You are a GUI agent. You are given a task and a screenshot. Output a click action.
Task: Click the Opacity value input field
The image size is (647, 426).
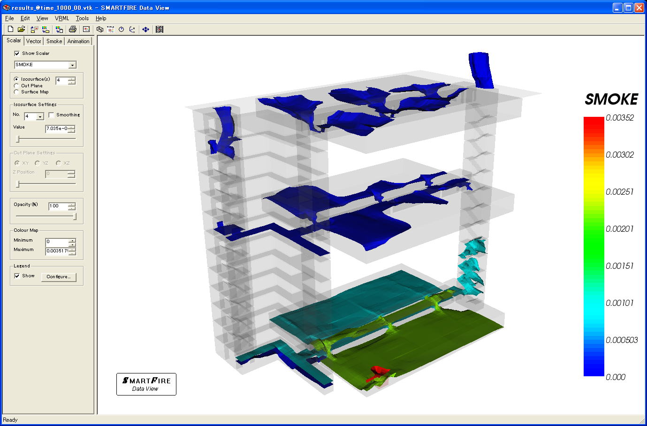58,206
